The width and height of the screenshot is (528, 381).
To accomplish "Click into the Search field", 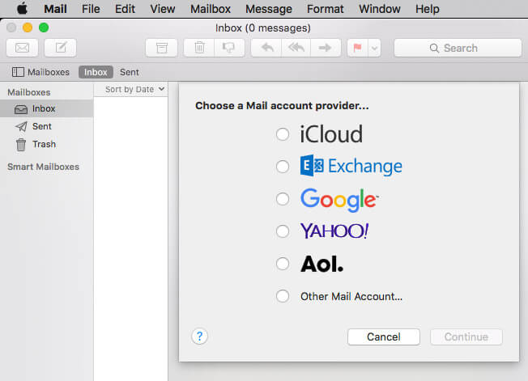I will pos(457,48).
